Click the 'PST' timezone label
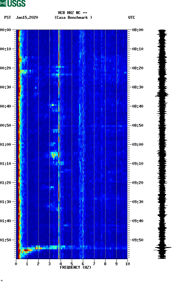This screenshot has width=176, height=284. click(8, 18)
